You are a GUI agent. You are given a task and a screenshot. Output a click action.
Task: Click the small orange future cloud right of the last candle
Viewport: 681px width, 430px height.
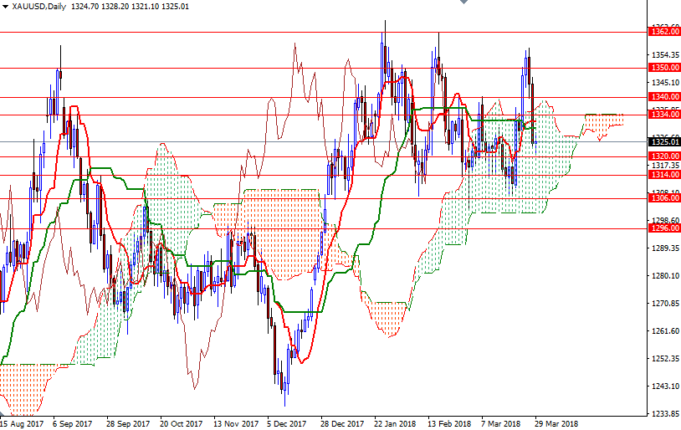click(602, 124)
